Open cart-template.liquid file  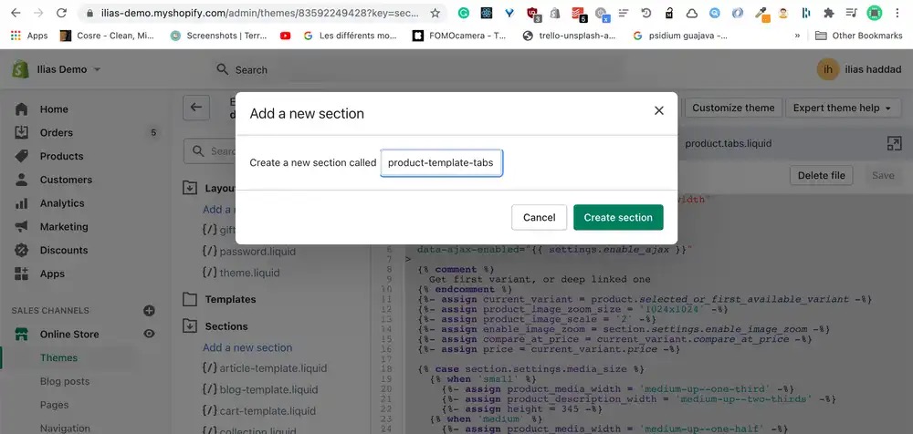click(267, 410)
